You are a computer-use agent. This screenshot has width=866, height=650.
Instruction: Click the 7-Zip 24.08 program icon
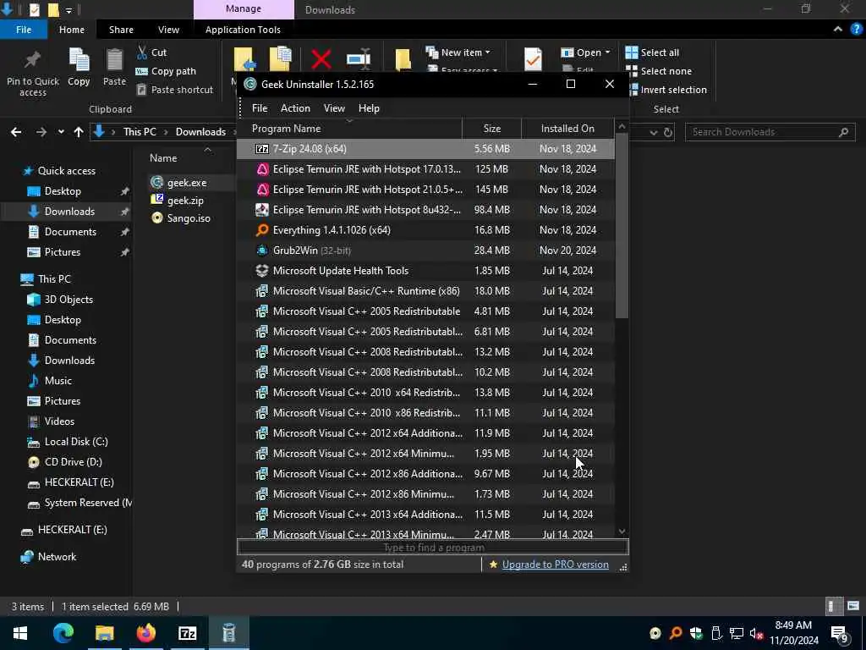tap(262, 149)
